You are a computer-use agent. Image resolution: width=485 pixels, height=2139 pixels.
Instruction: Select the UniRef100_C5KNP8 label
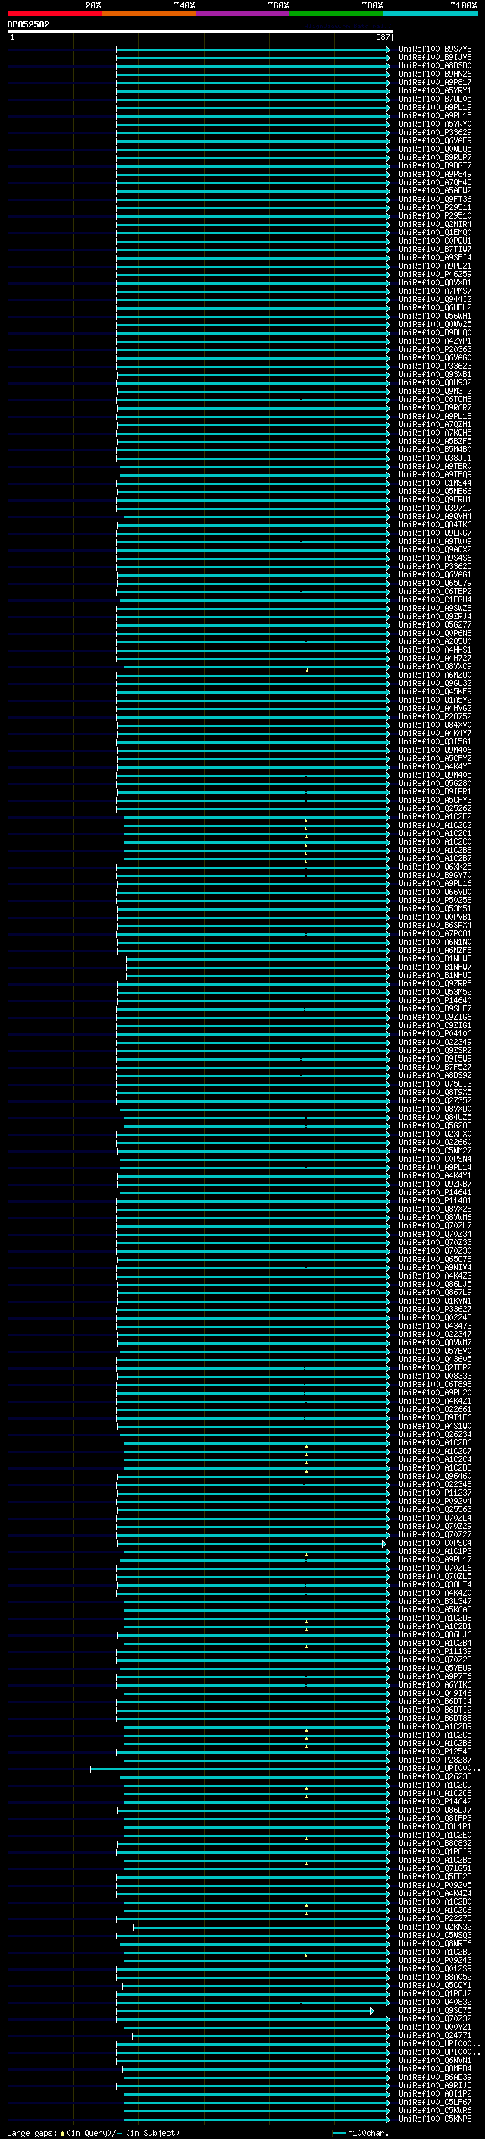coord(434,2119)
